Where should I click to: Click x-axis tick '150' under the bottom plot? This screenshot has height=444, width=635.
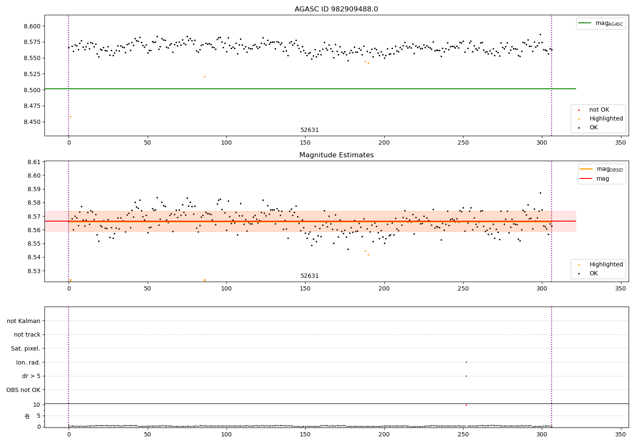pyautogui.click(x=305, y=435)
